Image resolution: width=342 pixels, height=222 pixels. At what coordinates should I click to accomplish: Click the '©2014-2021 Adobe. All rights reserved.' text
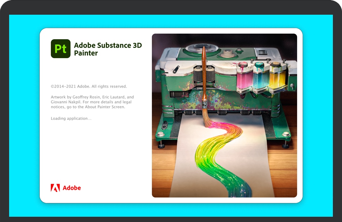click(89, 86)
